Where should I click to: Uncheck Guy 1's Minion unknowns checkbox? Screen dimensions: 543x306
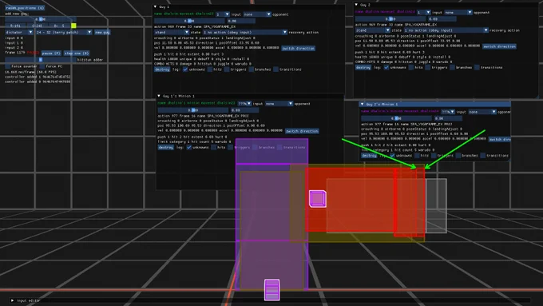(189, 147)
